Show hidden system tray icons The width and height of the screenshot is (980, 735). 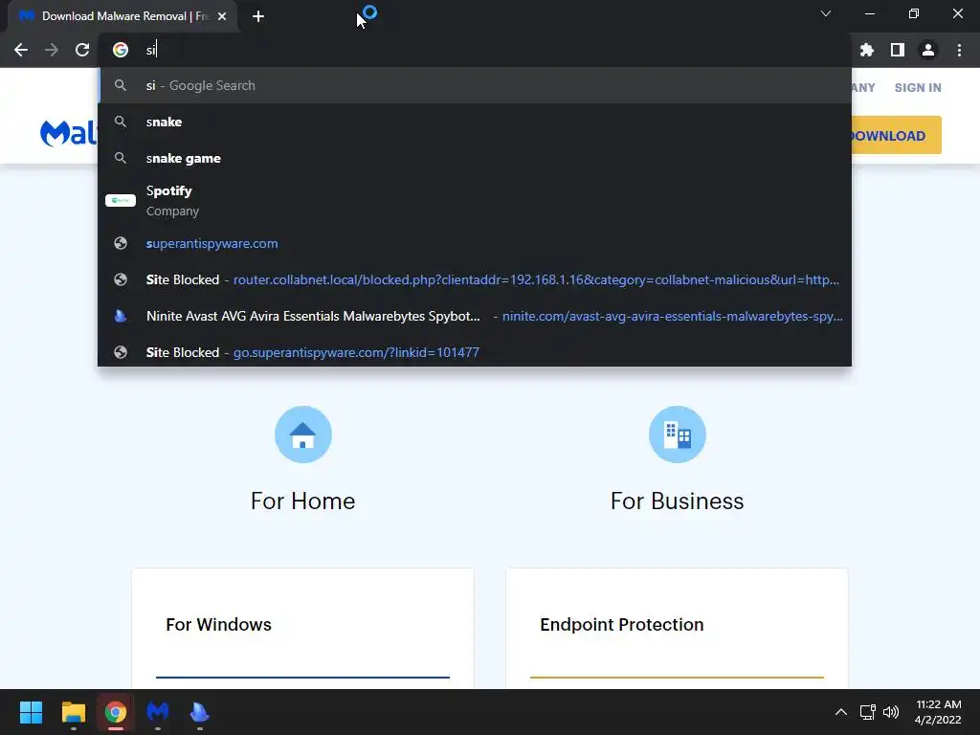(841, 712)
